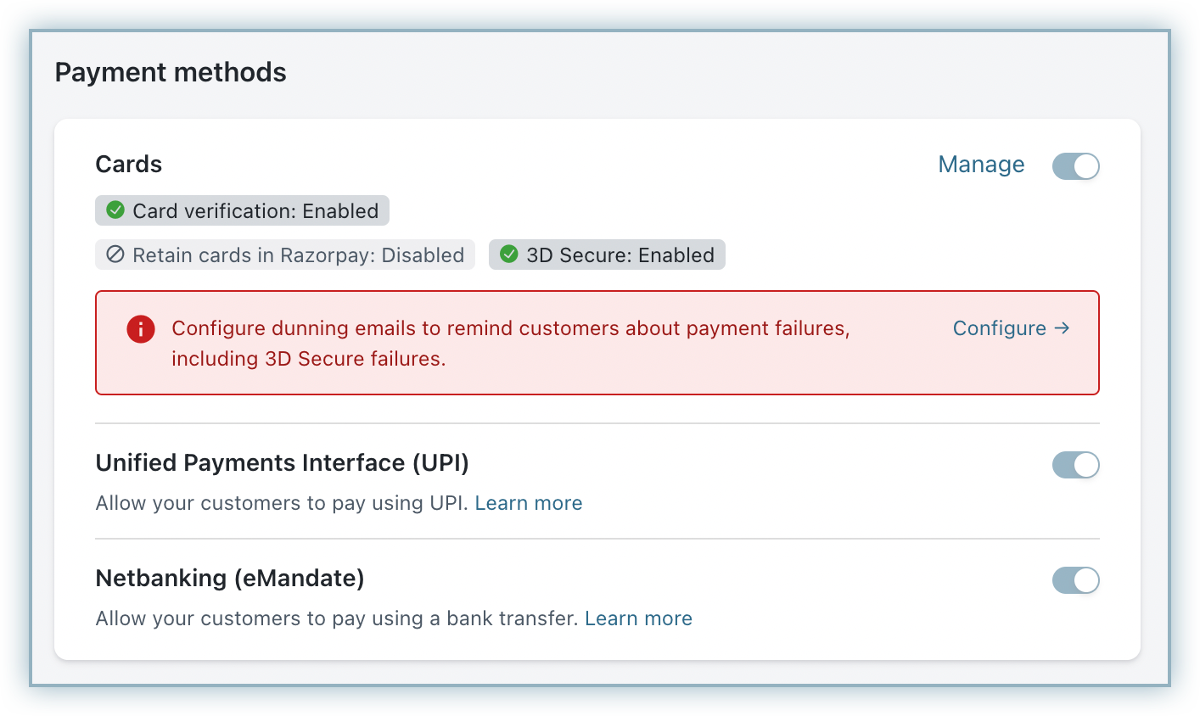Click the Netbanking (eMandate) heading

pyautogui.click(x=230, y=579)
